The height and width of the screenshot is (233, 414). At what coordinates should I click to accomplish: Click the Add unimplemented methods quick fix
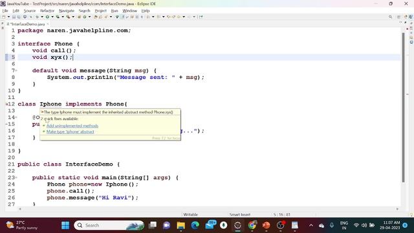(72, 126)
